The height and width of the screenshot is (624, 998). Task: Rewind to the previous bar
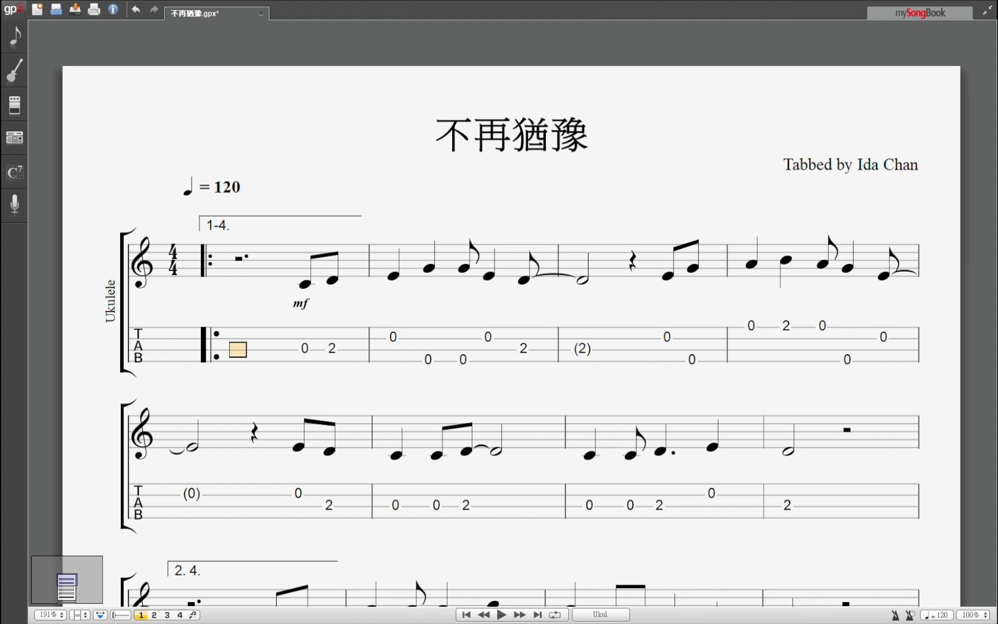tap(484, 615)
